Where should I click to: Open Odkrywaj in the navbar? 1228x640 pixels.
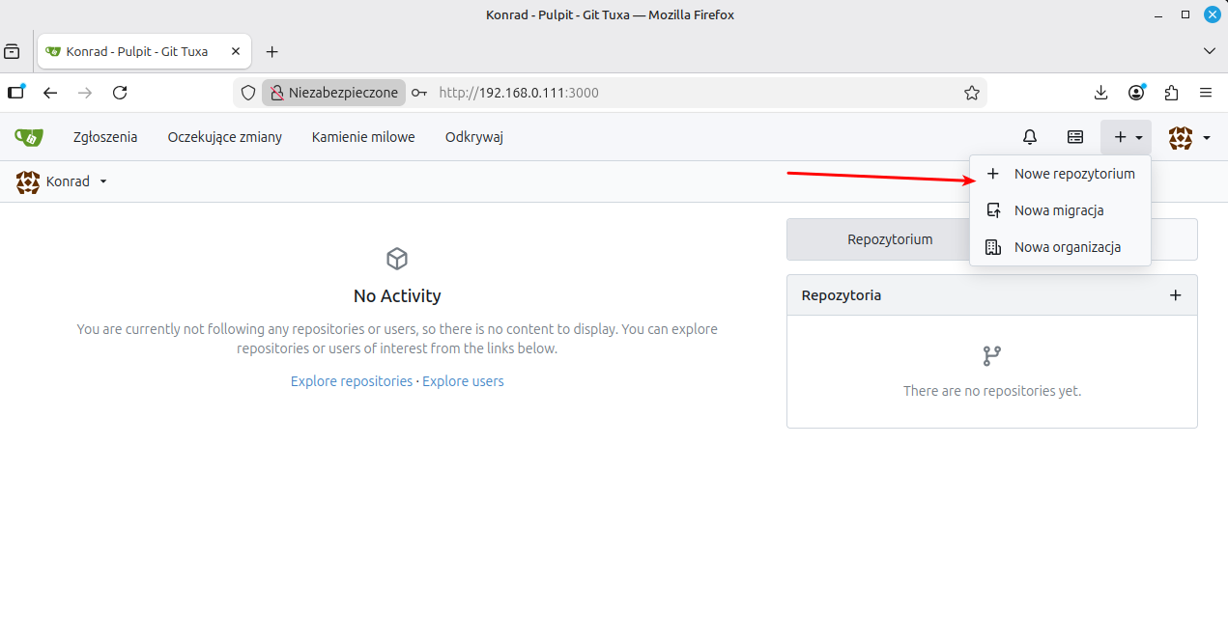click(474, 137)
